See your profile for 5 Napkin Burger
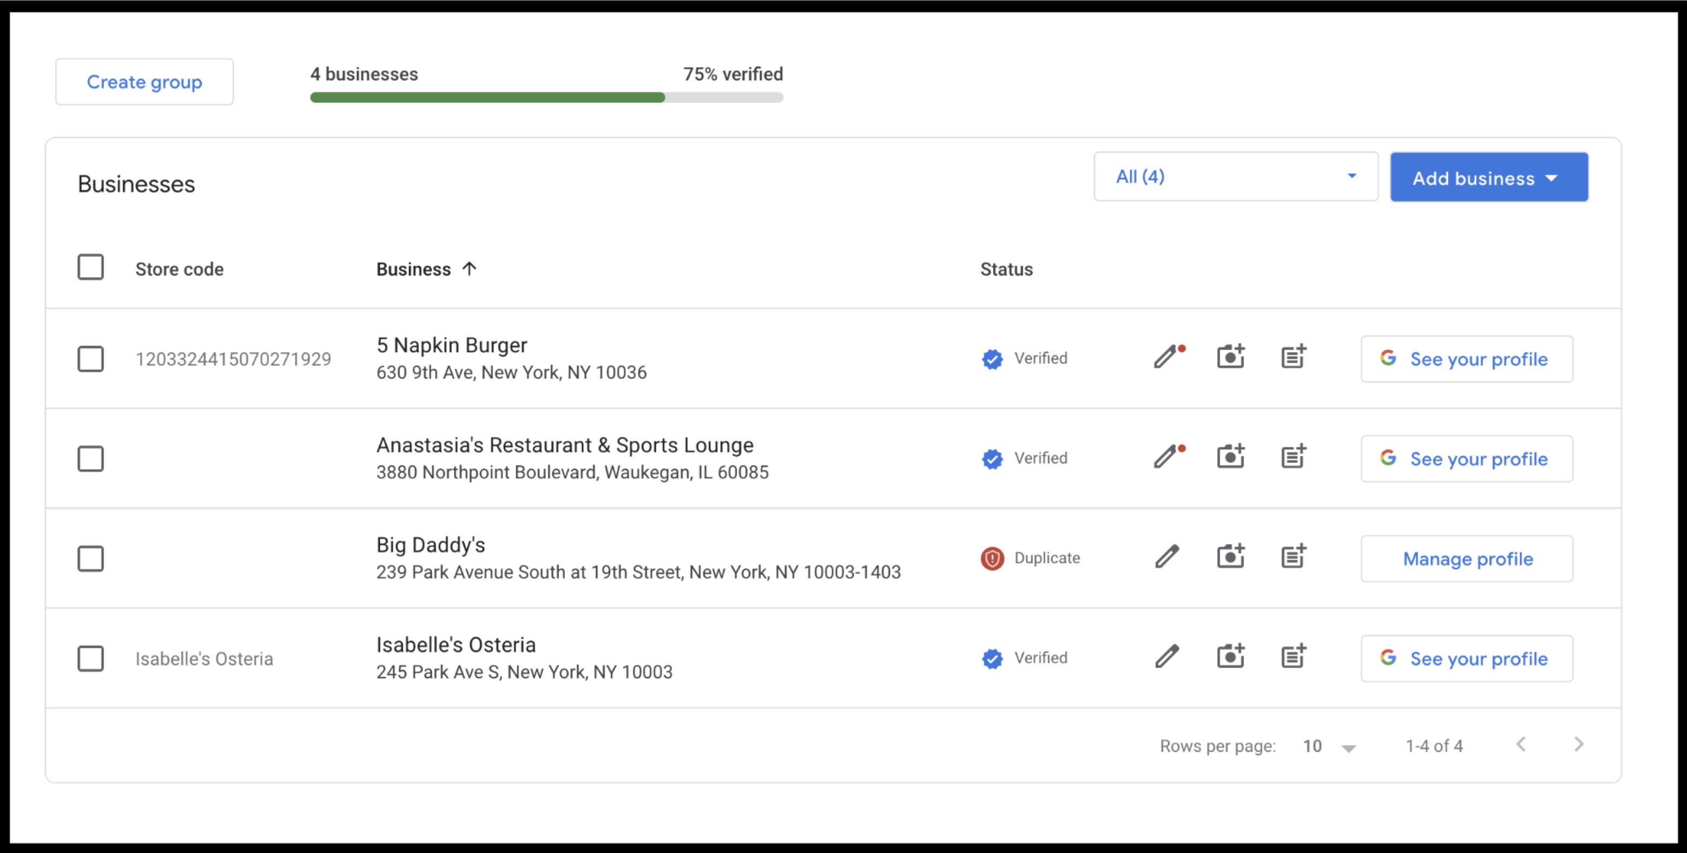Image resolution: width=1687 pixels, height=853 pixels. click(1466, 359)
